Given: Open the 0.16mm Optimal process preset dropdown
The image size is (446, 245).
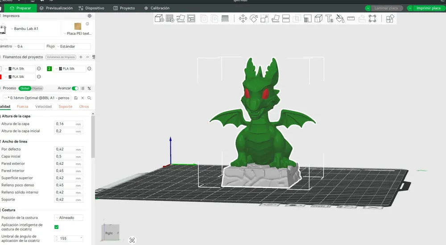Looking at the screenshot, I should tap(37, 98).
